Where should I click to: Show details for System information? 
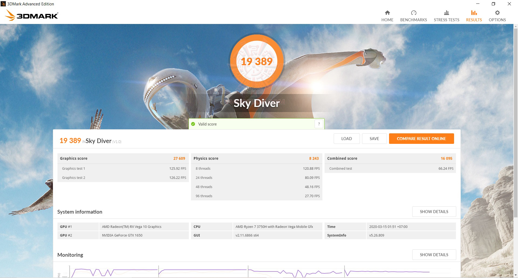434,212
